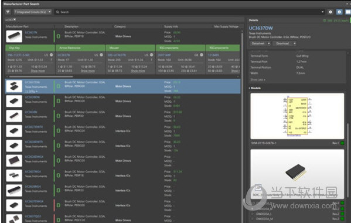Click green lifecycle icon in UC3637DW row

pos(59,86)
